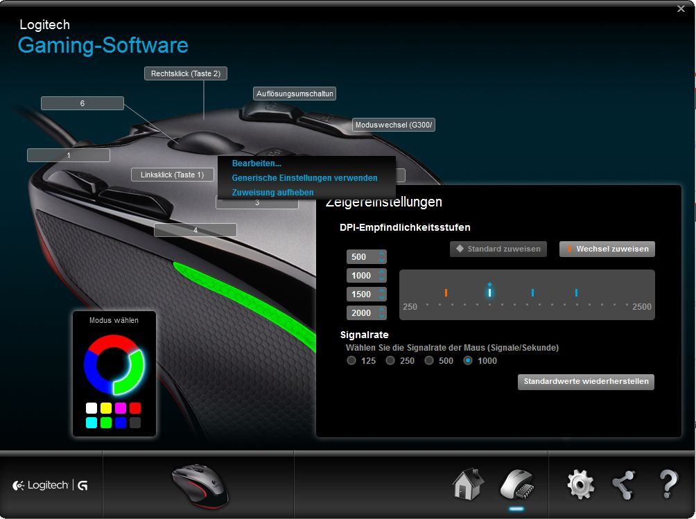
Task: Click the Rechtsklick (Taste 2) button label
Action: pos(186,73)
